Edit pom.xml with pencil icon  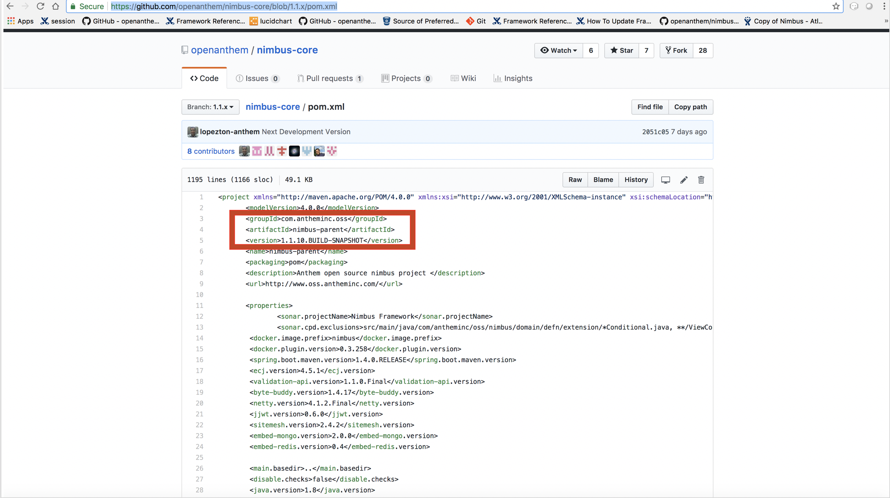point(684,180)
